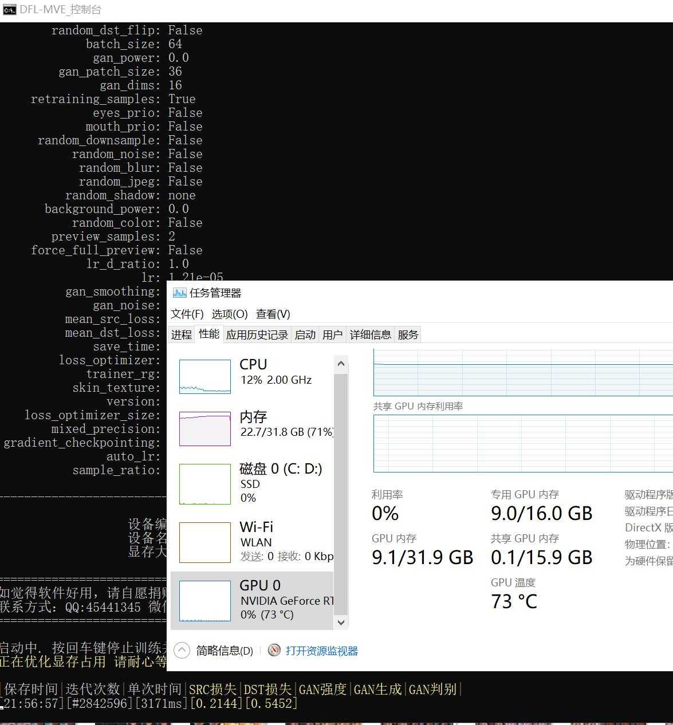Image resolution: width=673 pixels, height=725 pixels.
Task: Click the GPU 温度 73 °C value
Action: coord(514,602)
